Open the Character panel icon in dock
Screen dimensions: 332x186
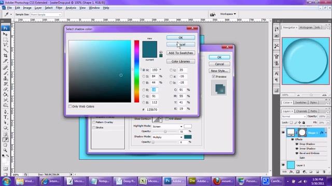tap(276, 73)
